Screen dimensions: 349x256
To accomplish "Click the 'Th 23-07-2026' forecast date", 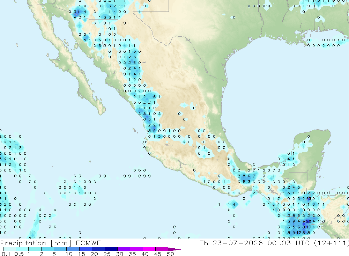I will coord(231,243).
